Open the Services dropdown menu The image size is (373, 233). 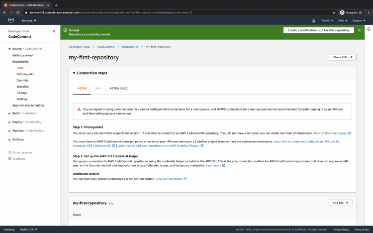pyautogui.click(x=29, y=21)
